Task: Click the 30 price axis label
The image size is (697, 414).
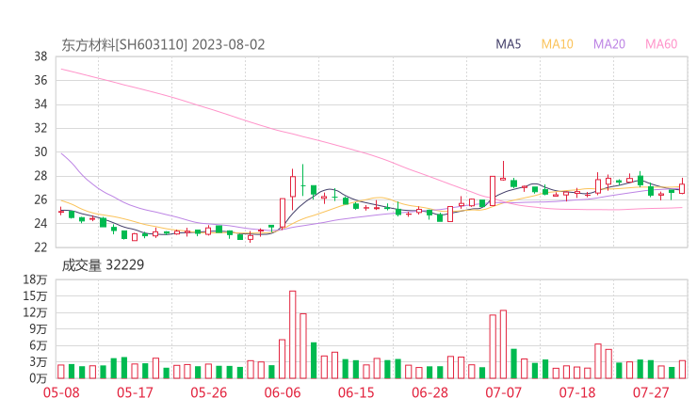Action: [41, 151]
